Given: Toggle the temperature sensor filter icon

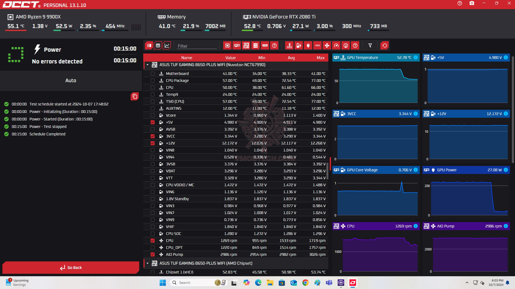Looking at the screenshot, I should pos(289,45).
